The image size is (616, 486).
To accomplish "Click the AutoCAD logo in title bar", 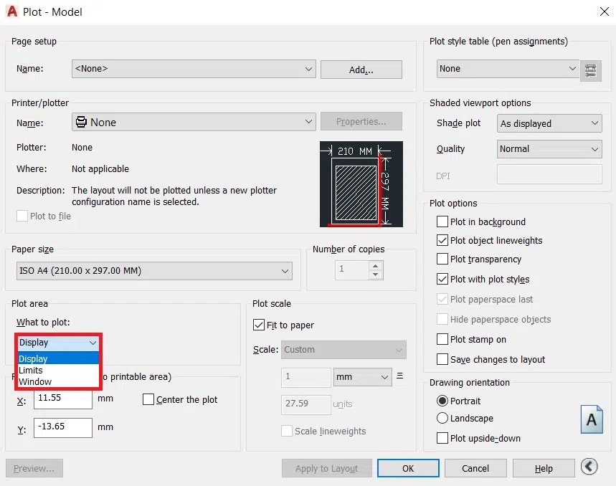I will 11,11.
